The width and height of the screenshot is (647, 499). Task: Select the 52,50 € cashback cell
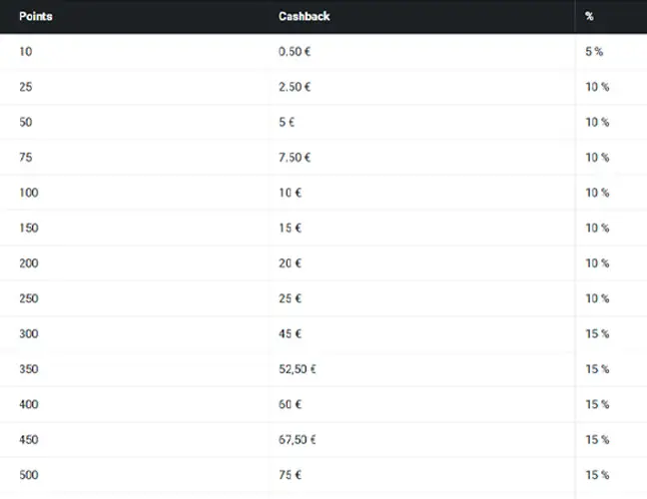coord(298,369)
